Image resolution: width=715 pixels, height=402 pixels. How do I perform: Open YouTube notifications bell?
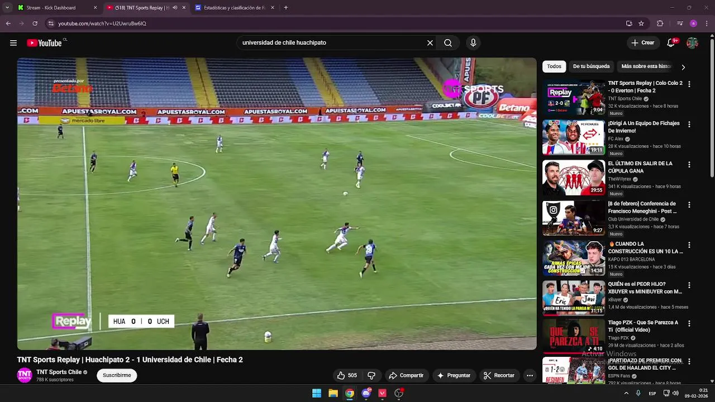(671, 43)
